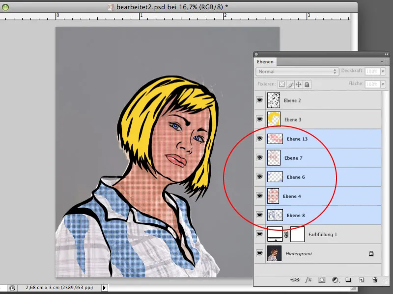Hide Ebene 2 layer
393x294 pixels.
[260, 100]
